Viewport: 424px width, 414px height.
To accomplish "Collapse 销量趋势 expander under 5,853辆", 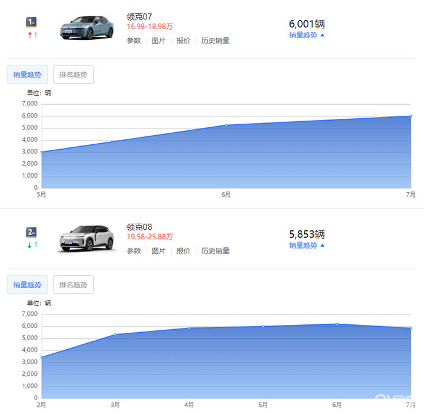I will tap(306, 245).
